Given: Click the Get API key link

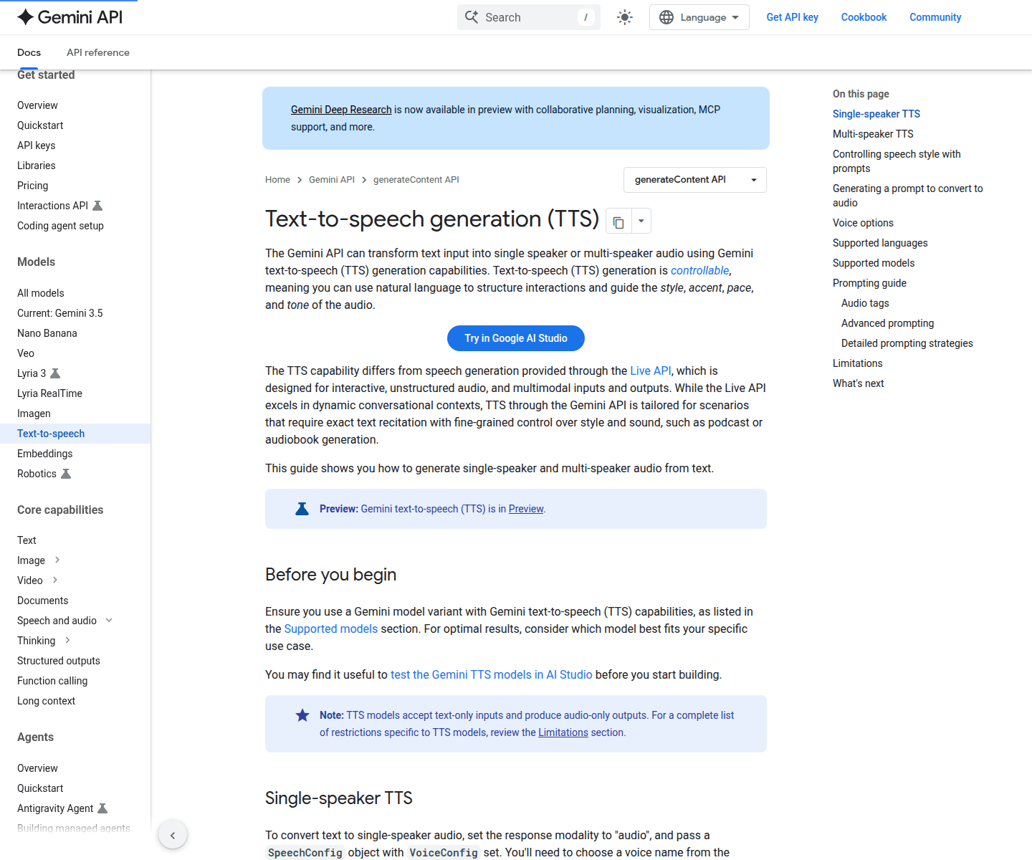Looking at the screenshot, I should click(792, 17).
